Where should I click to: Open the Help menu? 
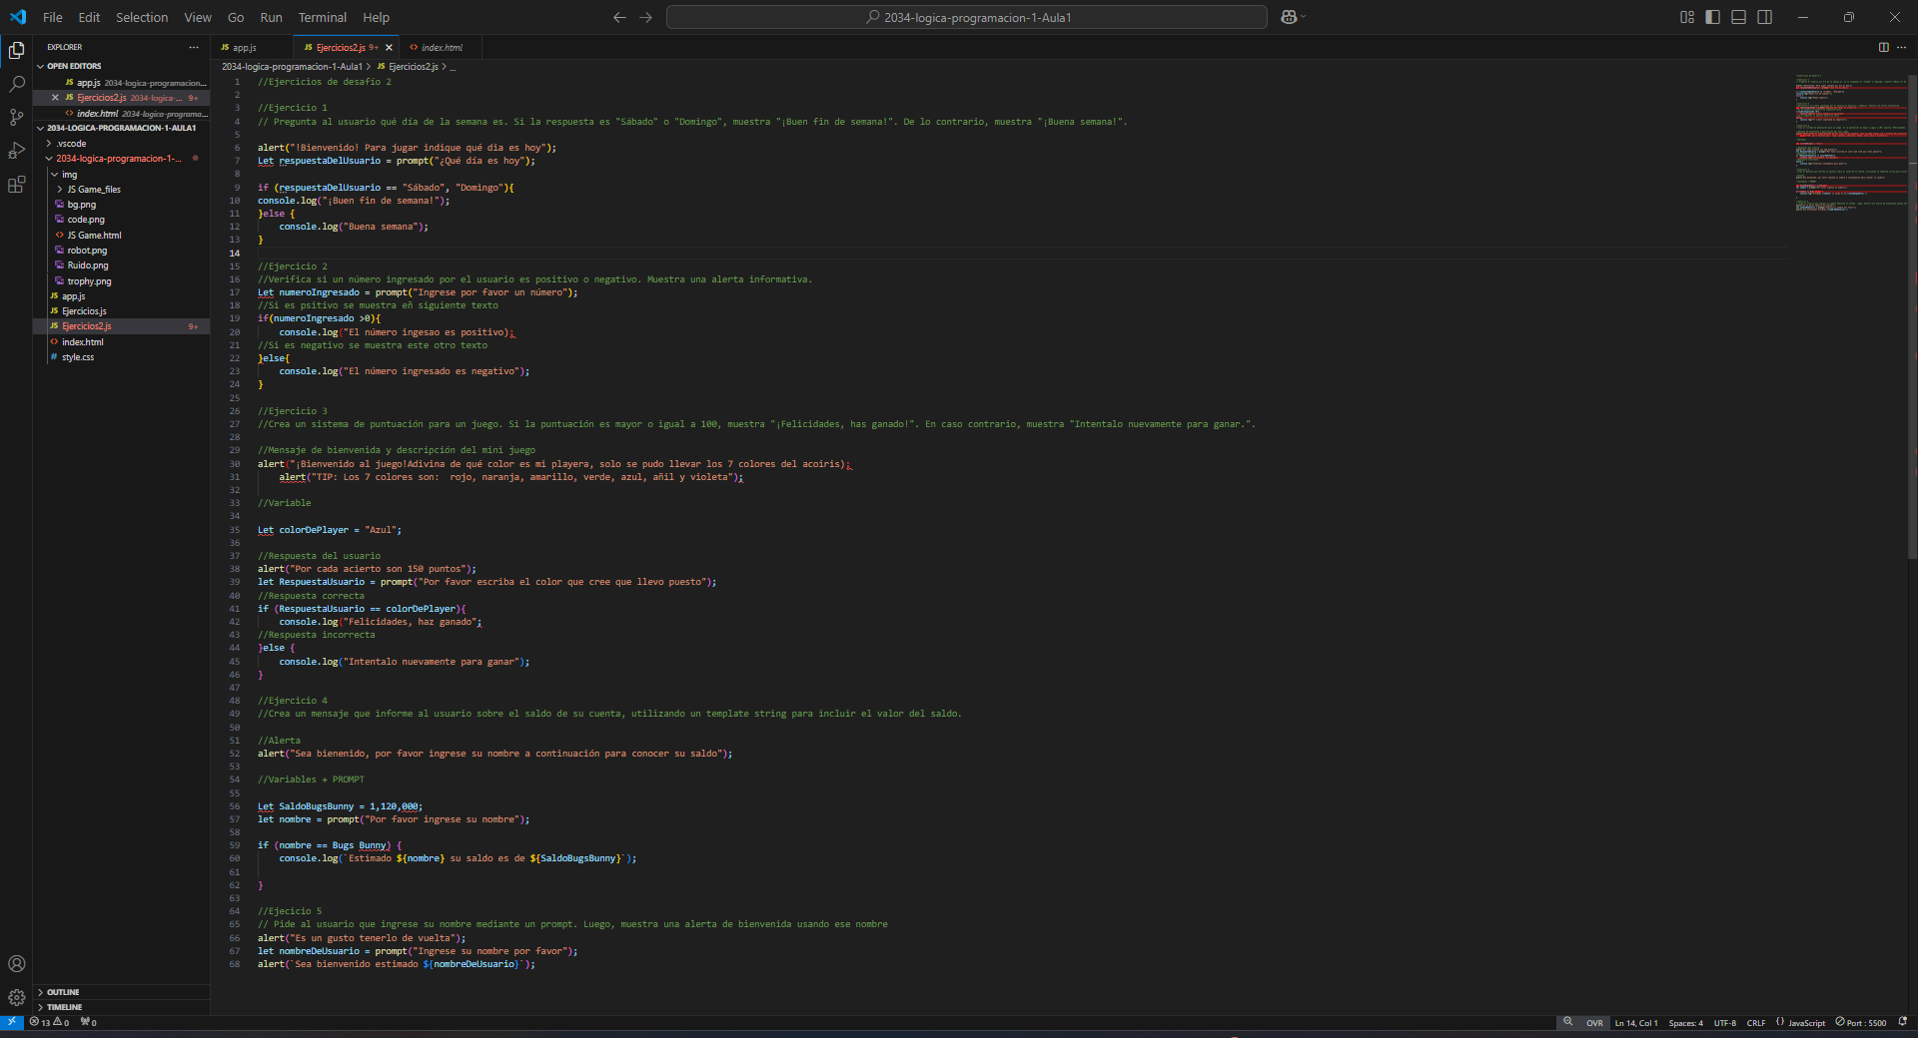[x=377, y=17]
